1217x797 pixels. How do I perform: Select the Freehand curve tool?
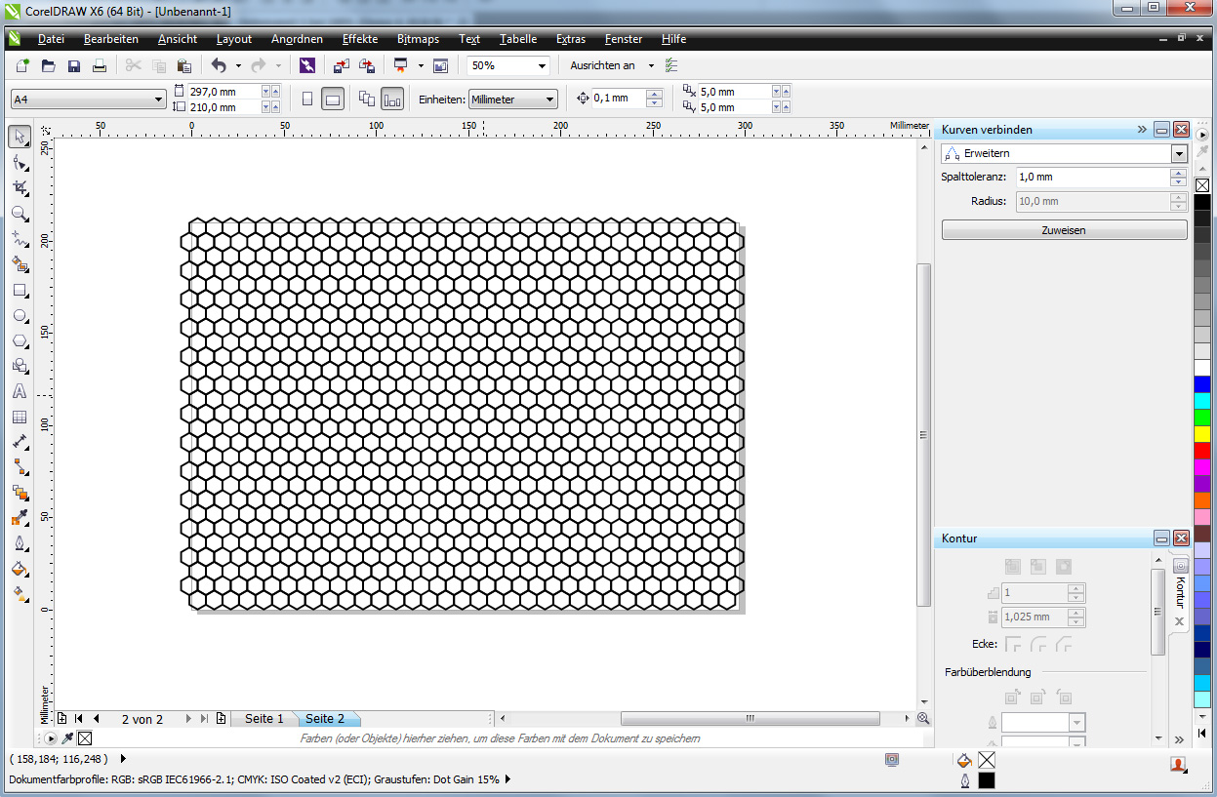[x=20, y=238]
